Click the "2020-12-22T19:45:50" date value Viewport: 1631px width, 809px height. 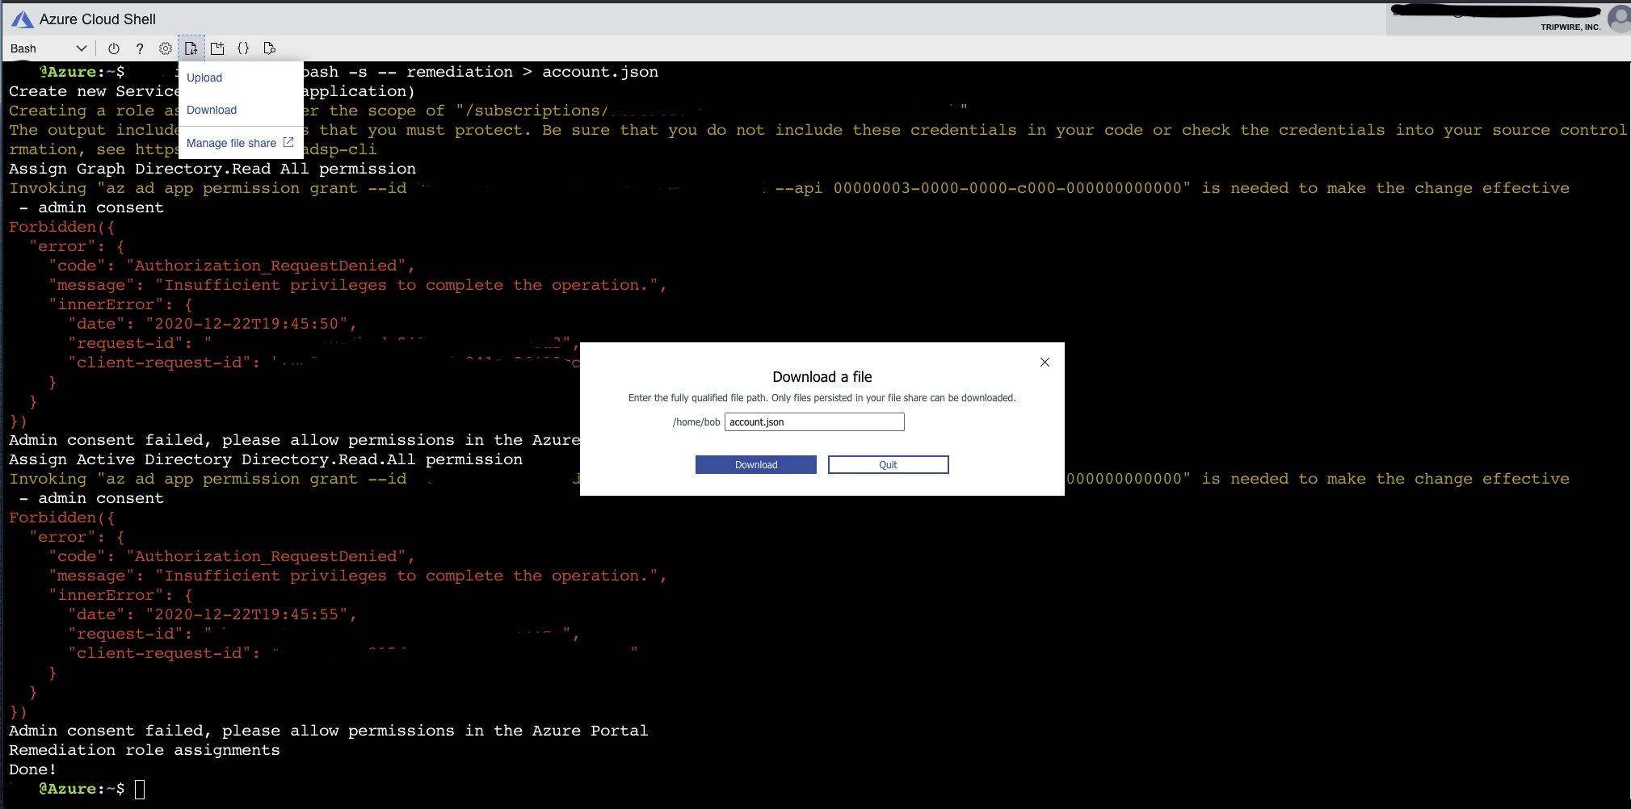coord(247,324)
